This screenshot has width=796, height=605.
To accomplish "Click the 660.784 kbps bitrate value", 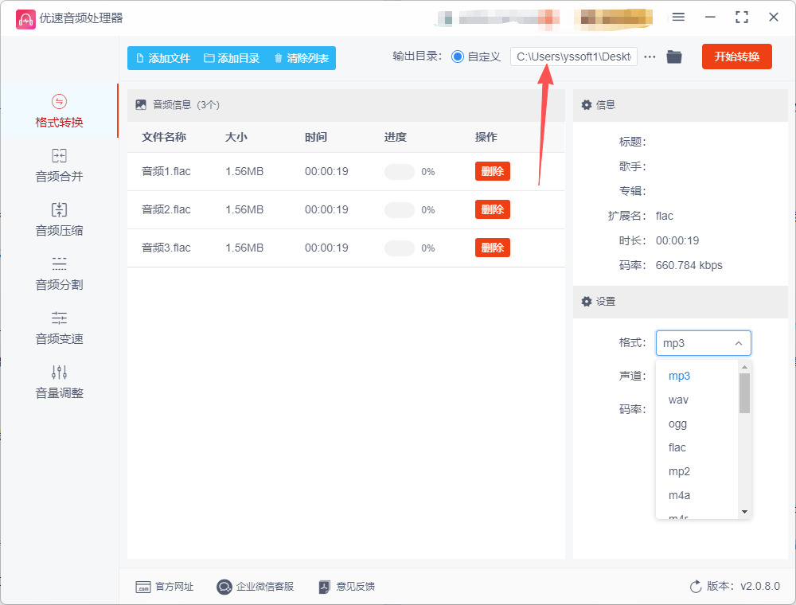I will click(x=689, y=265).
